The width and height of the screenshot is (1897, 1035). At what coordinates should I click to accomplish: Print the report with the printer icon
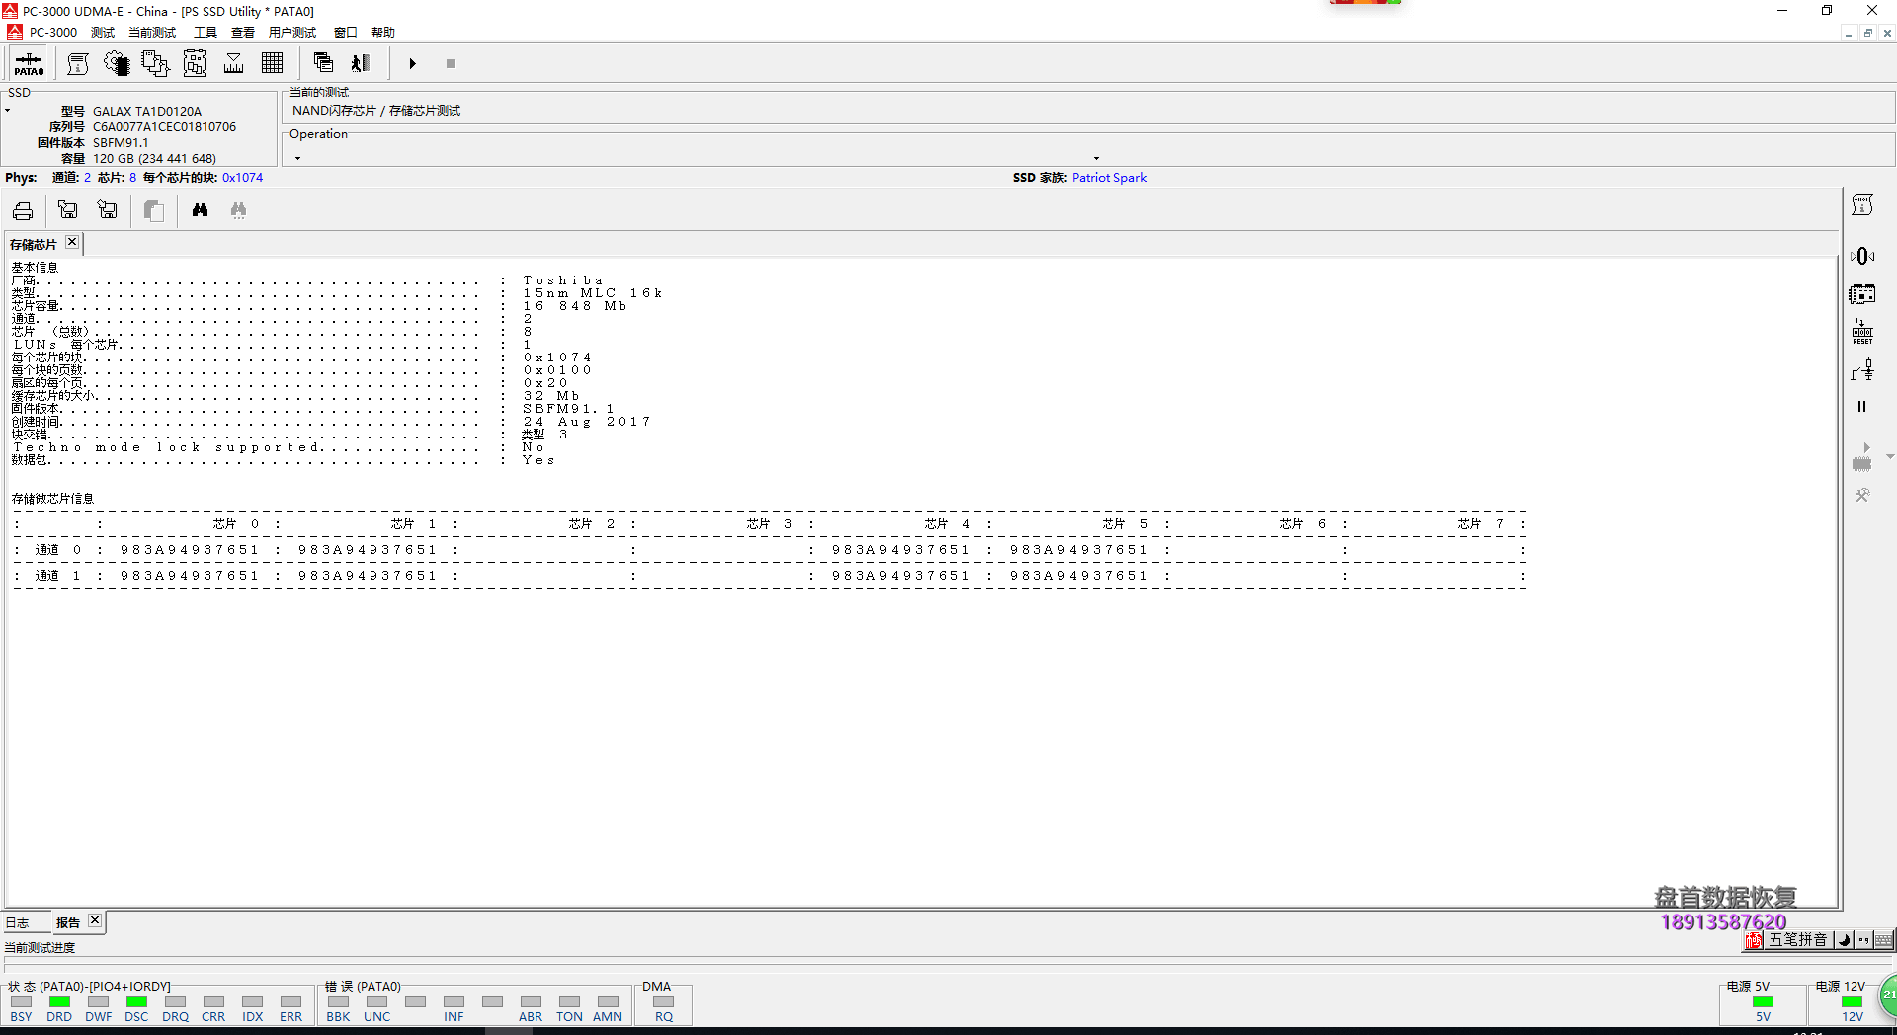[x=23, y=210]
